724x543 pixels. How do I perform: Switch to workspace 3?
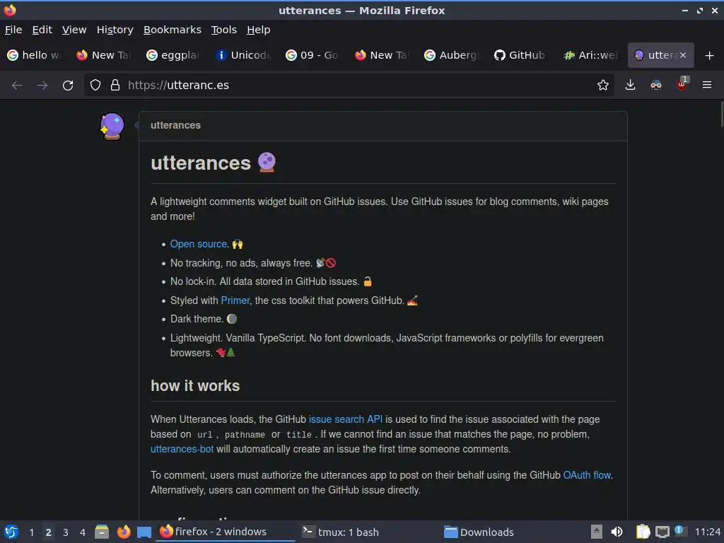coord(66,532)
